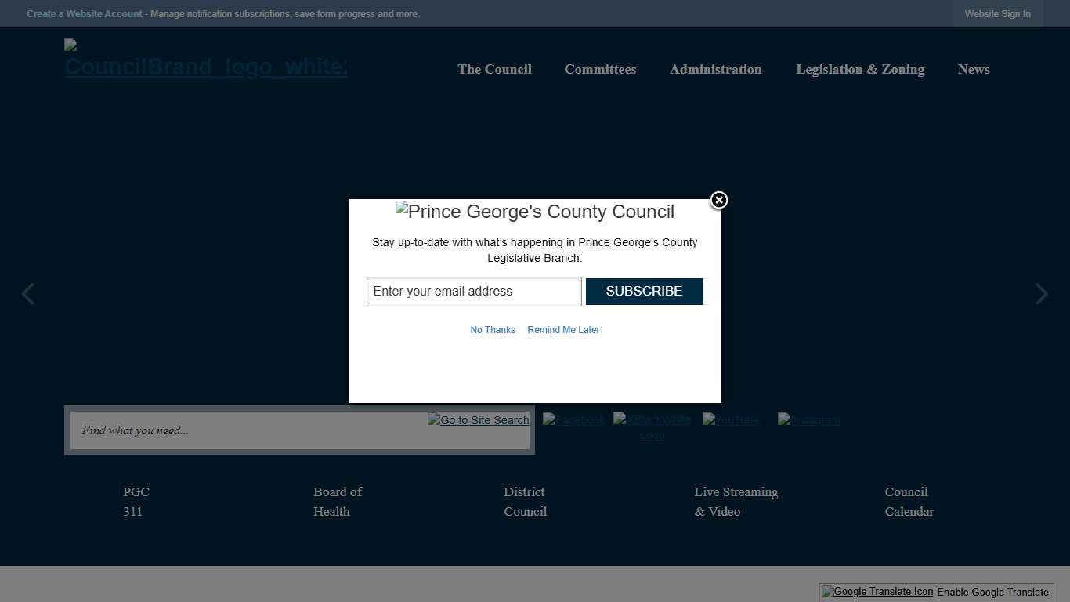Viewport: 1070px width, 602px height.
Task: Open the Instagram social media icon
Action: coord(808,420)
